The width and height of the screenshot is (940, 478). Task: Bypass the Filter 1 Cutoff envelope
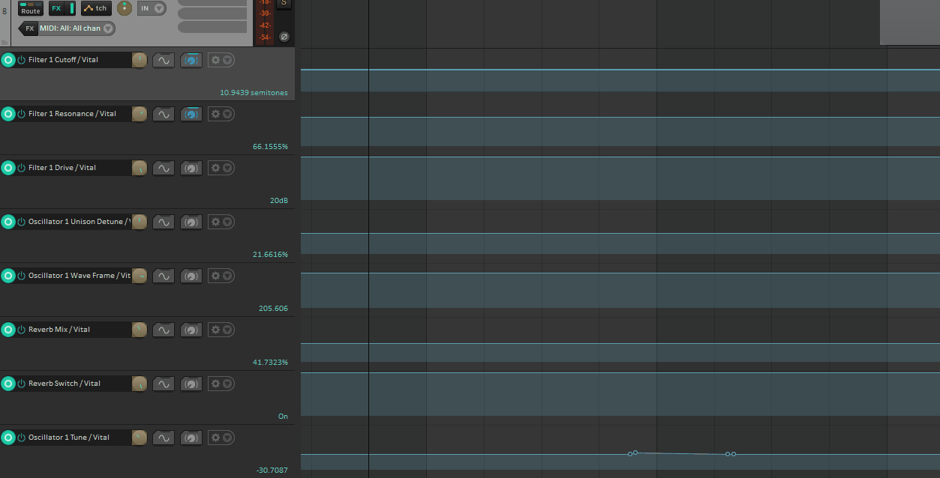(22, 60)
